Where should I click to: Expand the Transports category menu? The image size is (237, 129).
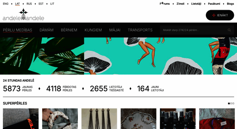[140, 30]
